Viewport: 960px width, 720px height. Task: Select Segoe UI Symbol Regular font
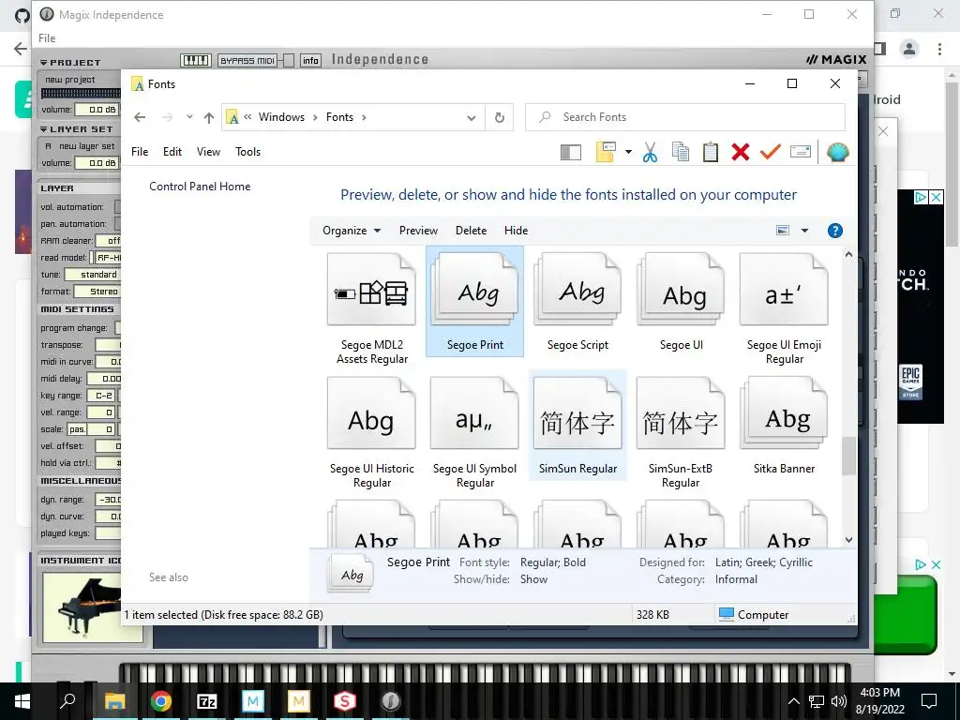[474, 432]
